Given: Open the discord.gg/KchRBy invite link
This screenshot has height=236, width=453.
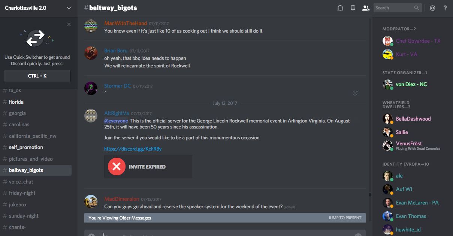Looking at the screenshot, I should point(133,149).
